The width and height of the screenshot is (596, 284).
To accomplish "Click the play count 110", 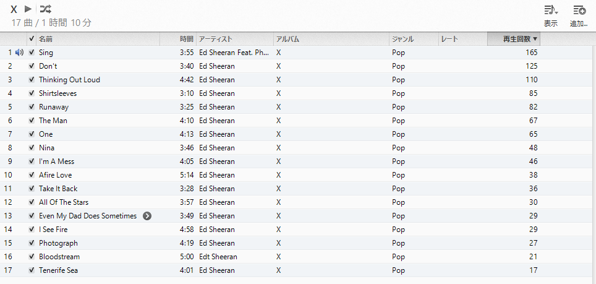I will click(x=531, y=80).
